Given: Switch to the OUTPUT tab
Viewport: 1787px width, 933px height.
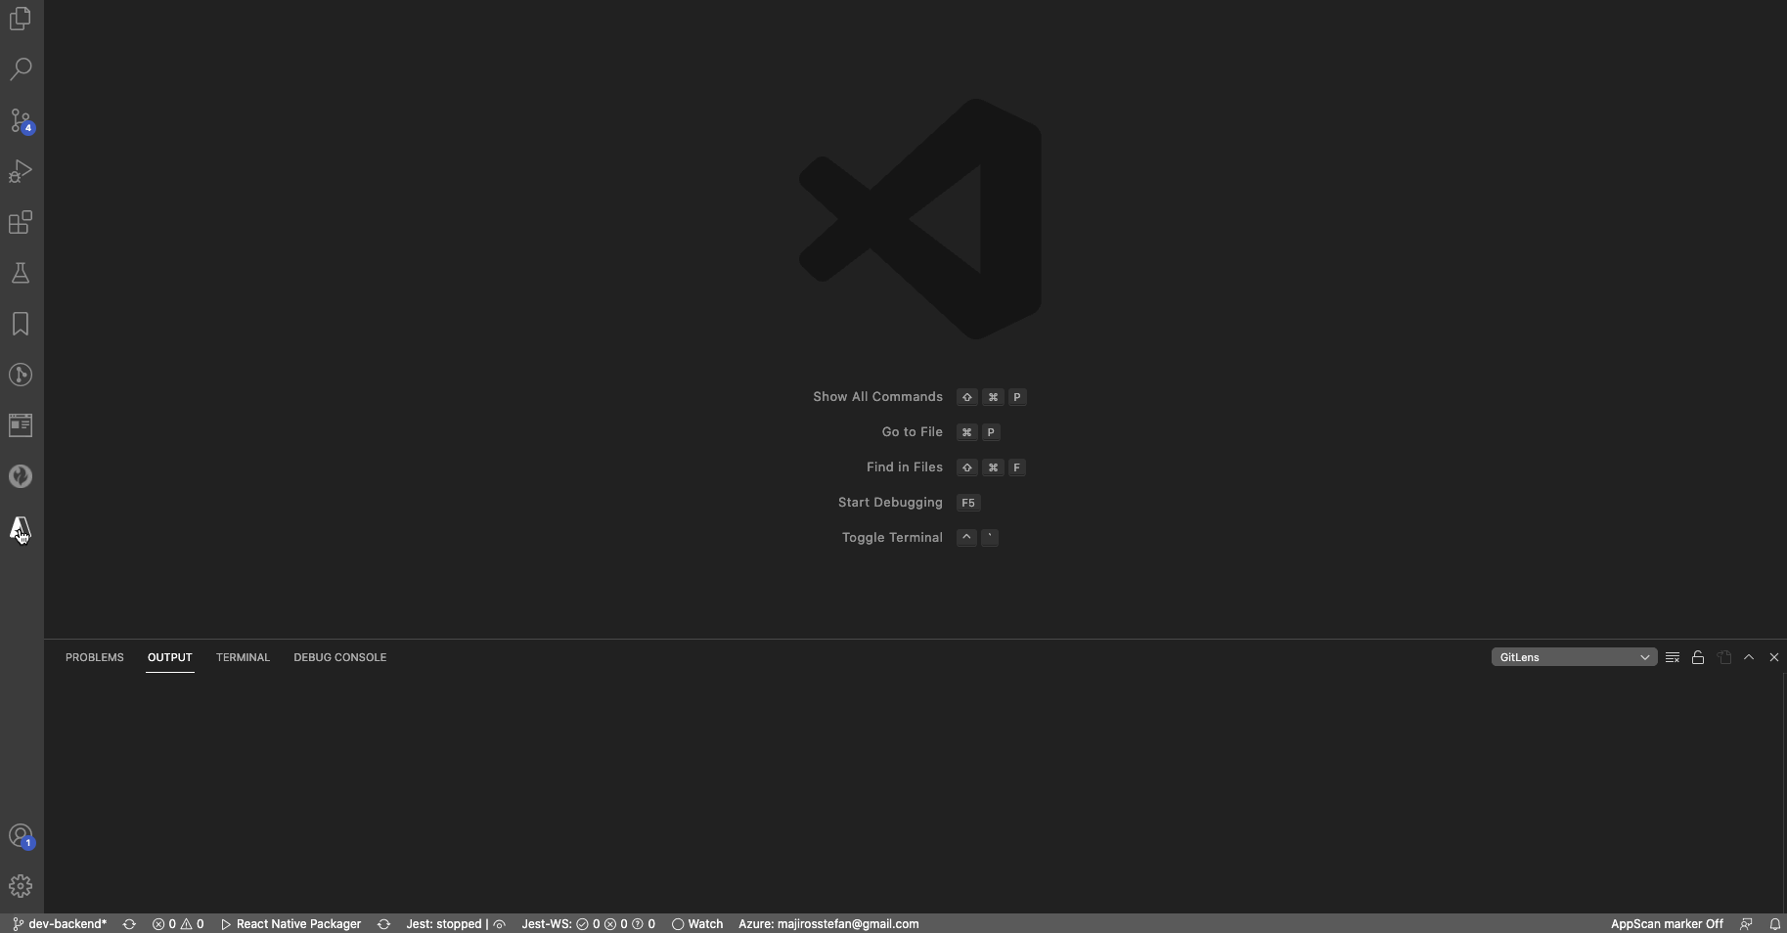Looking at the screenshot, I should coord(169,657).
